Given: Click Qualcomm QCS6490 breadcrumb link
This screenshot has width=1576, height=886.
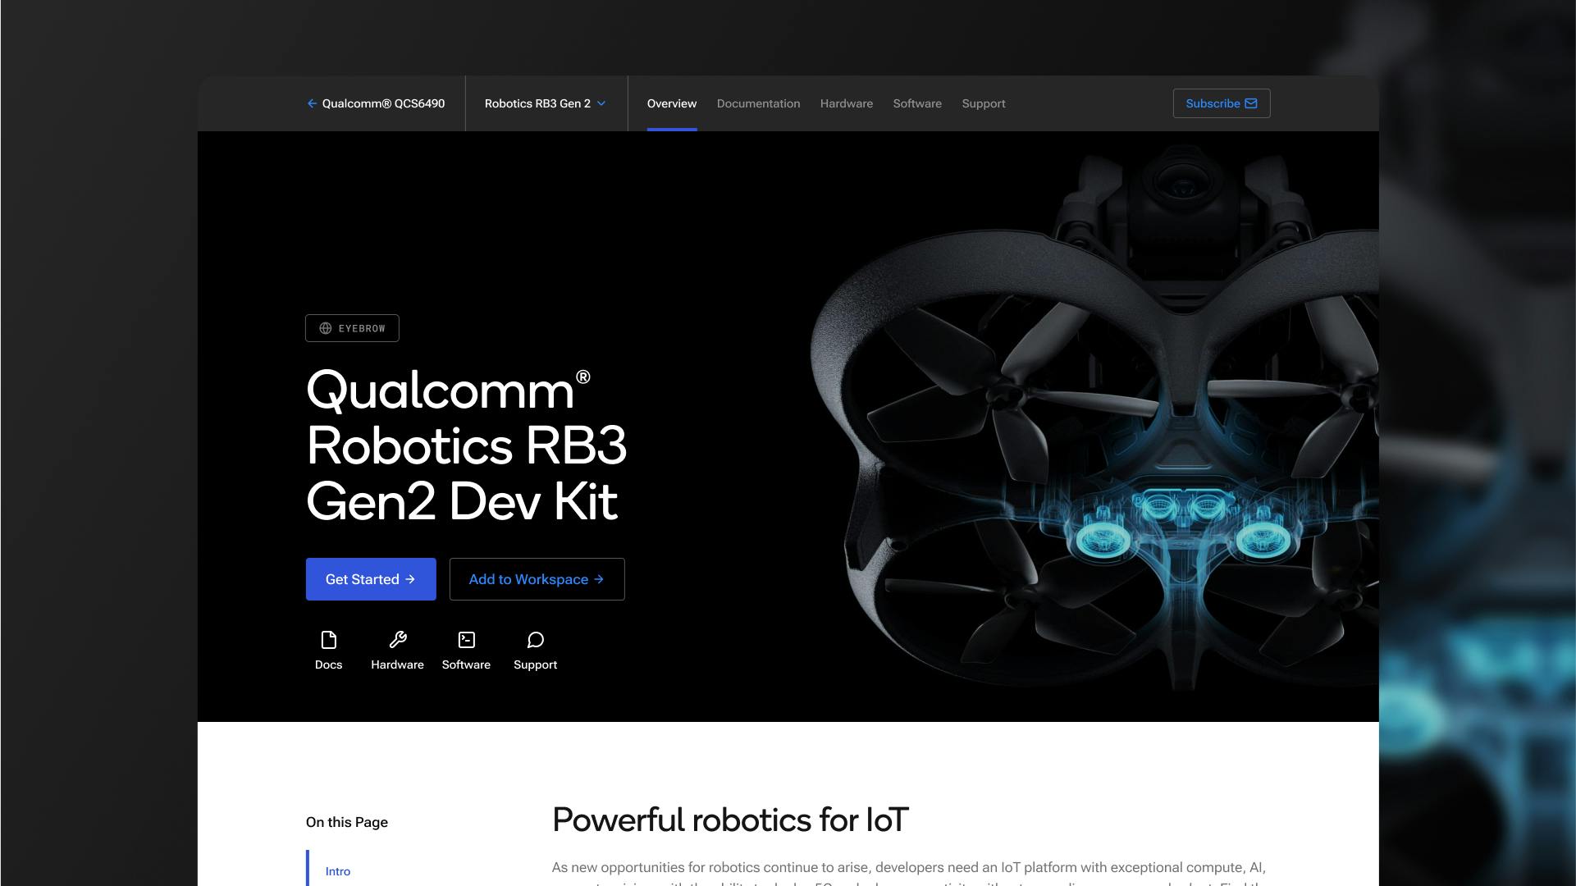Looking at the screenshot, I should pyautogui.click(x=382, y=103).
